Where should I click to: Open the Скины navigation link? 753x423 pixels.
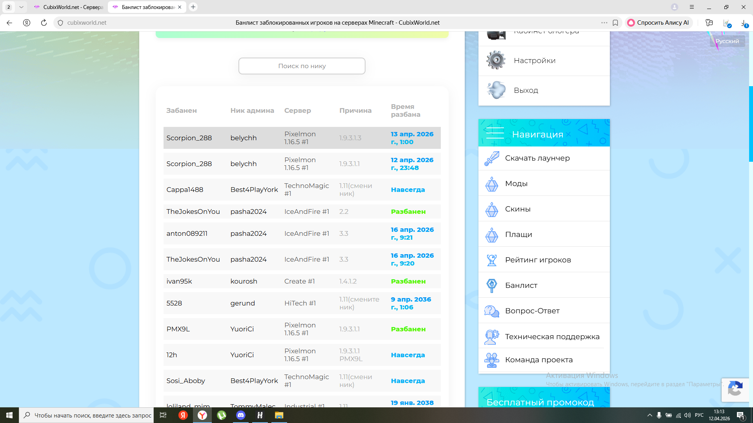[518, 209]
